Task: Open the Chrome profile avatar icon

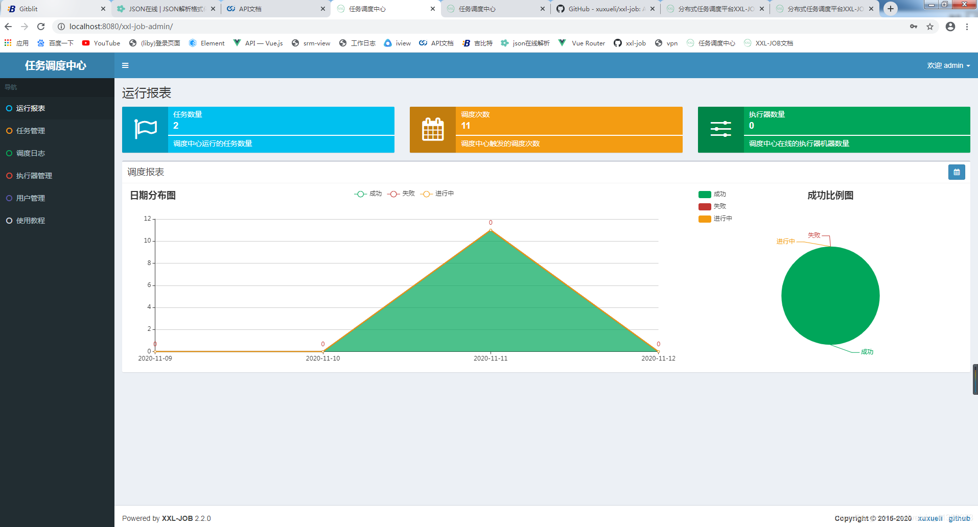Action: coord(950,27)
